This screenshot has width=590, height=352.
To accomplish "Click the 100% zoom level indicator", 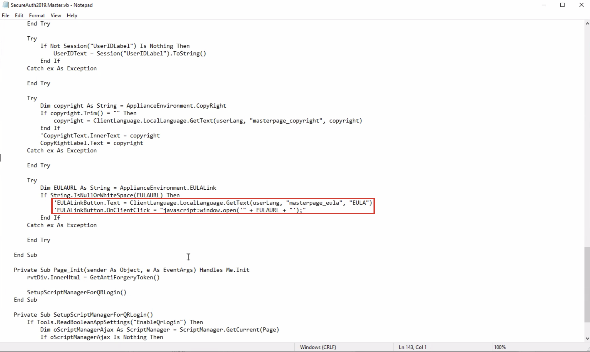I will pos(500,347).
